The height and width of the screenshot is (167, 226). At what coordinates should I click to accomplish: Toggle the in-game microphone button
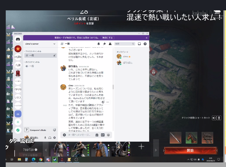(x=219, y=118)
